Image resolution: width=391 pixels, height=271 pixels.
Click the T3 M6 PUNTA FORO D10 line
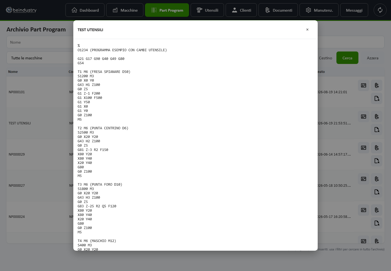click(x=100, y=184)
